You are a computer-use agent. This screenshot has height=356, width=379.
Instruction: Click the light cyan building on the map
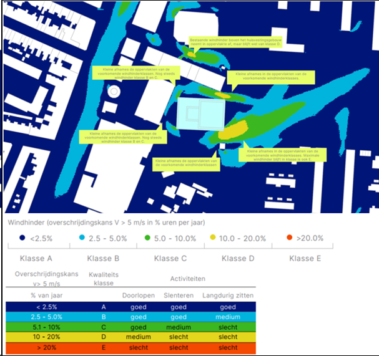click(201, 114)
